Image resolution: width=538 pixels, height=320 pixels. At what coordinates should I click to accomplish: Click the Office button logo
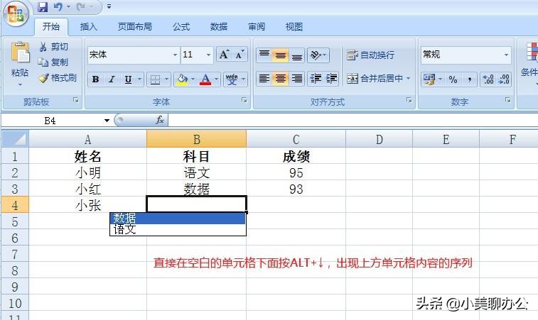(15, 13)
